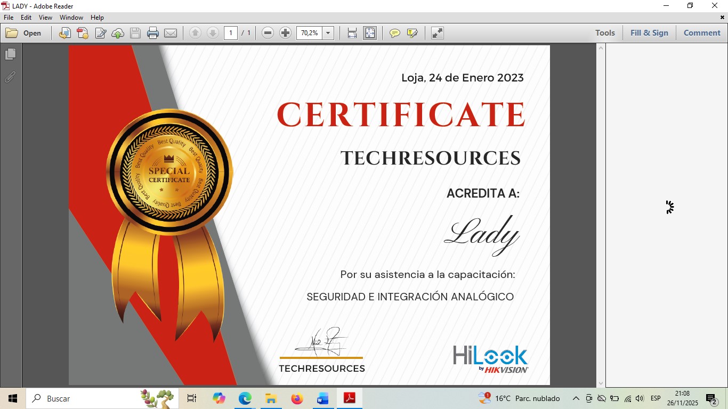Click the page number input field
This screenshot has width=728, height=409.
click(230, 33)
